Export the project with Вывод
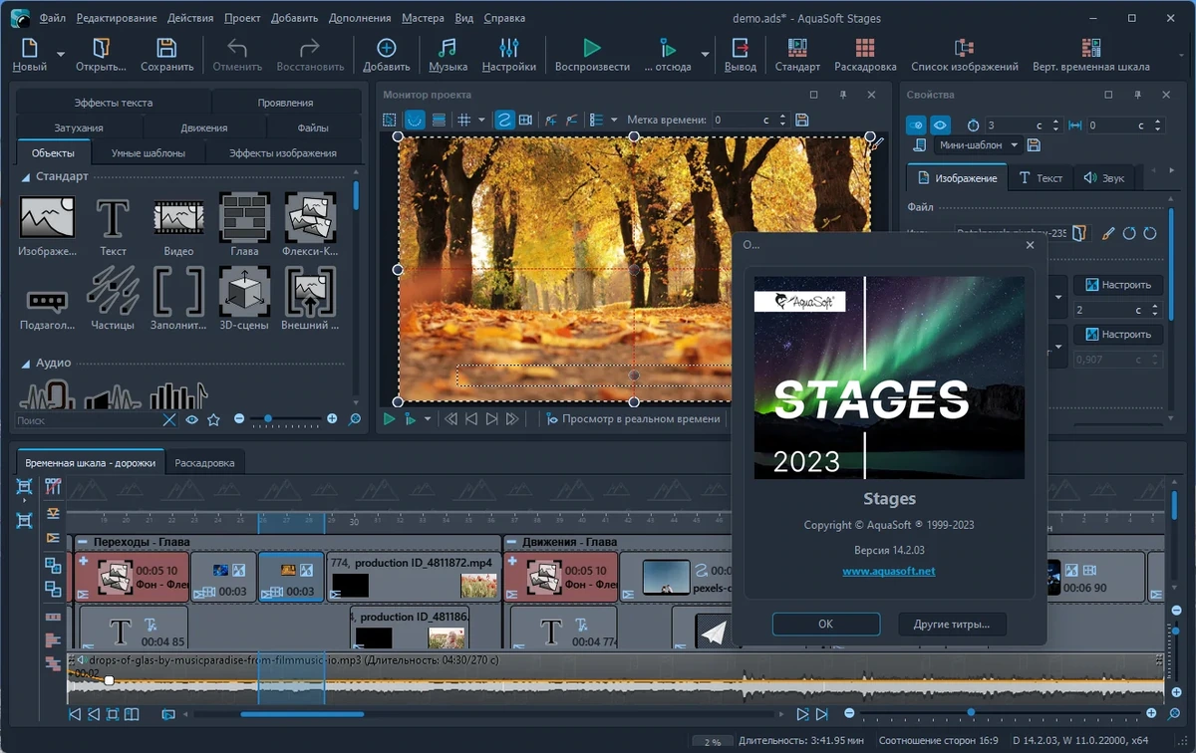The height and width of the screenshot is (753, 1196). [x=740, y=54]
